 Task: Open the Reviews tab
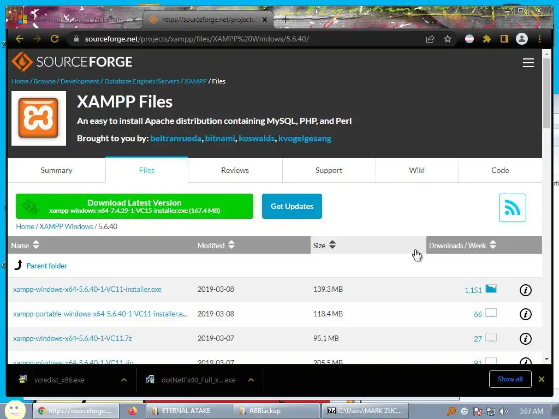pos(235,170)
